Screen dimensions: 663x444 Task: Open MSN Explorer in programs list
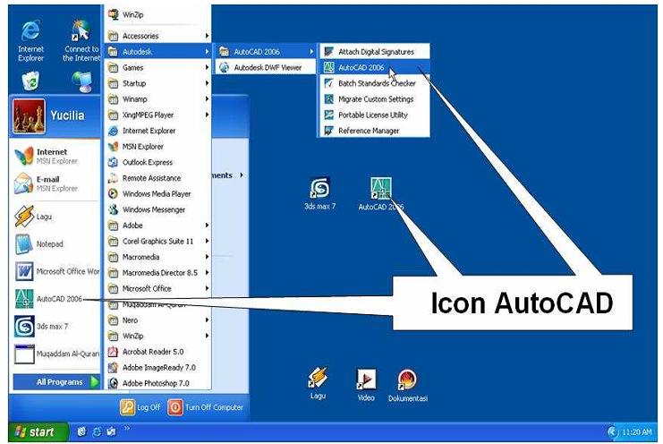click(158, 146)
